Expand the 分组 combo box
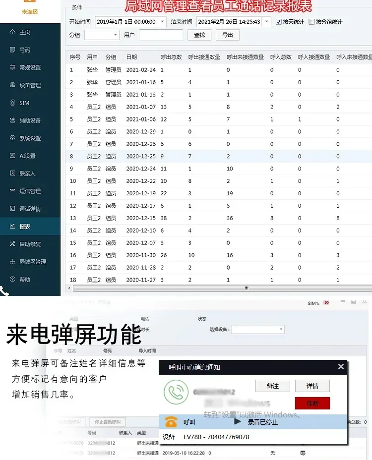 point(102,35)
